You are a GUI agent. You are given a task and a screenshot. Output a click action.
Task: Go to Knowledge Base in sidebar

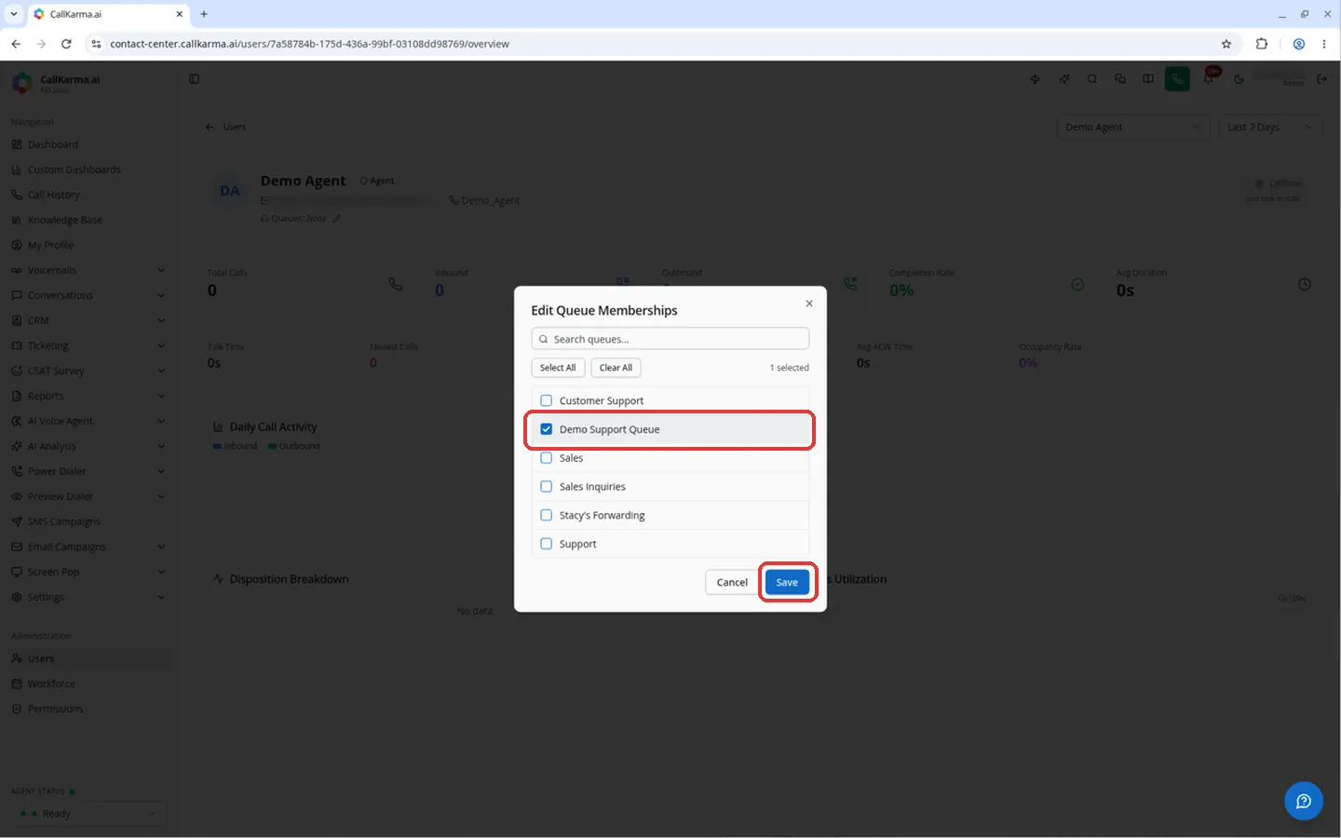click(x=65, y=220)
